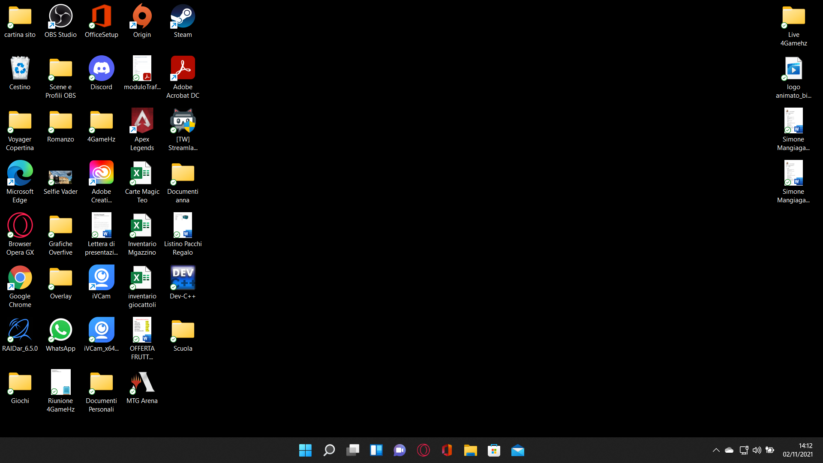Select the Documenti anna folder
The image size is (823, 463).
click(183, 183)
